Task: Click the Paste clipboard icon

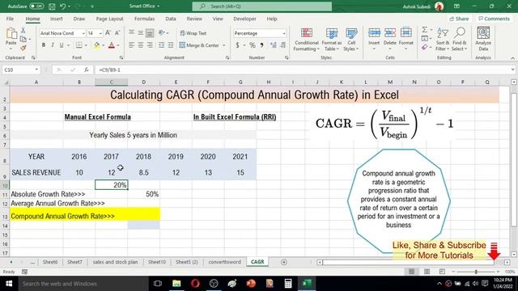Action: tap(11, 33)
